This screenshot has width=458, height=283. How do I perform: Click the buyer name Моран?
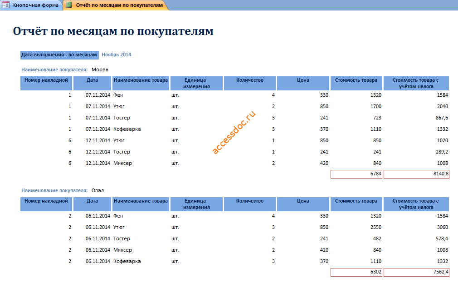(x=100, y=70)
